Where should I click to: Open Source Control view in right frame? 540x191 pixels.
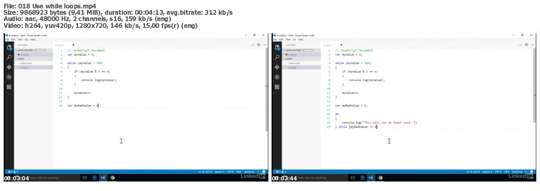pos(277,67)
